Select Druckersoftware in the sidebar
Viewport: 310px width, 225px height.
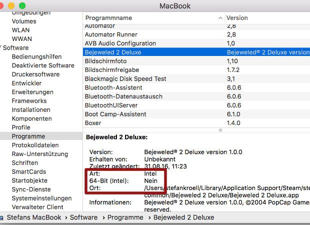tap(35, 74)
